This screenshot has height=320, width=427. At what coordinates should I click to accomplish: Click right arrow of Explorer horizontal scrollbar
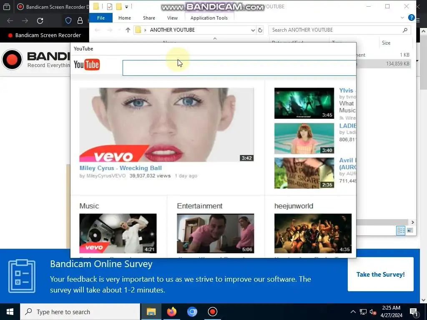click(x=412, y=222)
